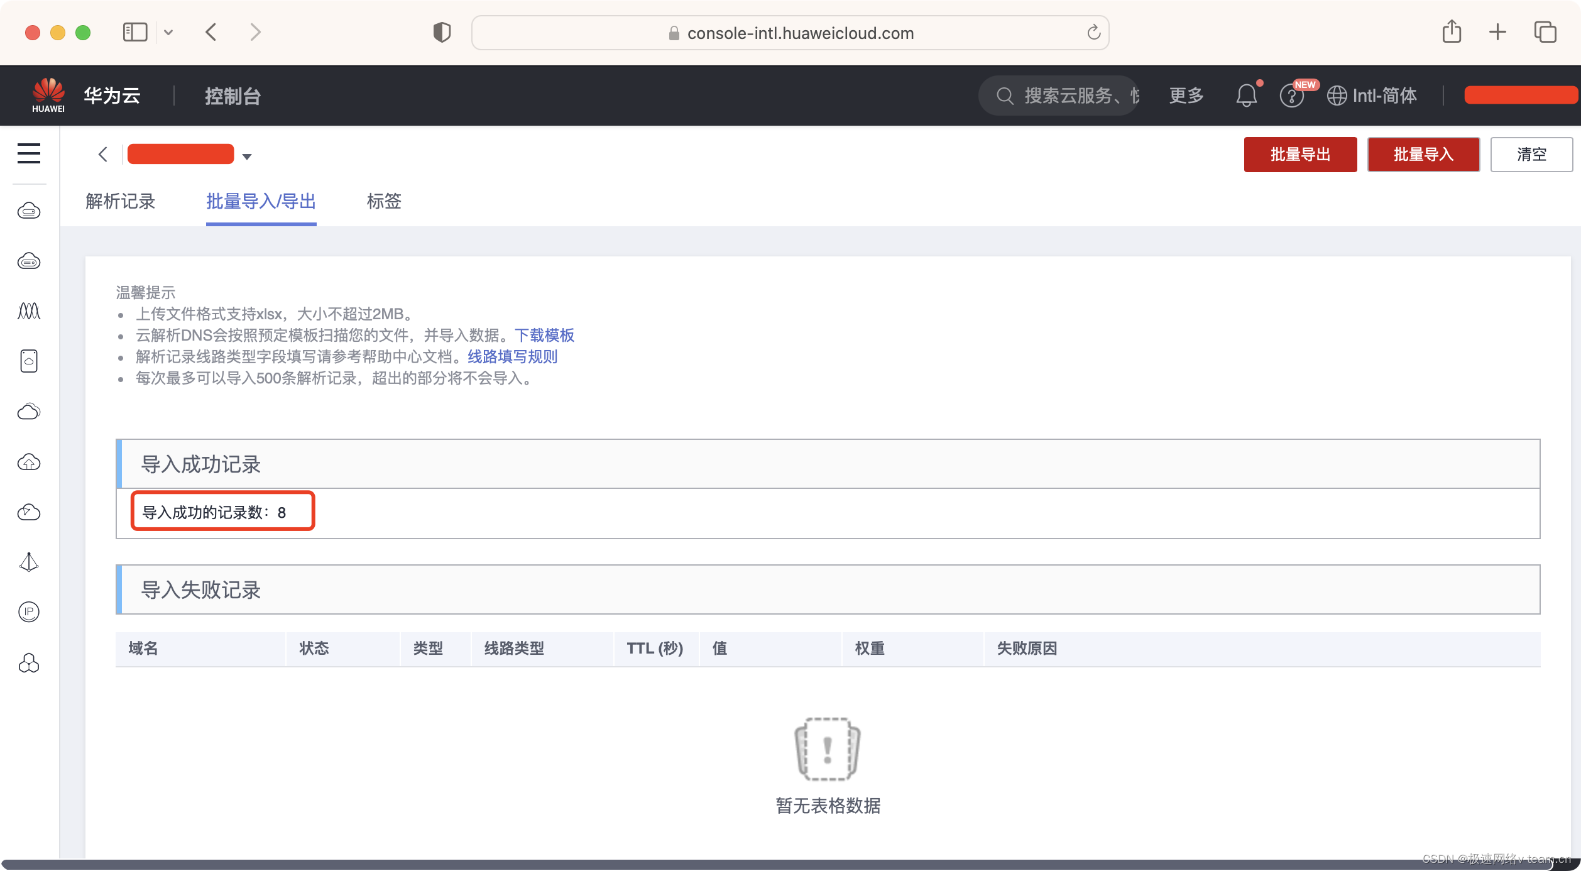Click the Elastic IP sidebar icon
The width and height of the screenshot is (1581, 871).
click(x=29, y=611)
